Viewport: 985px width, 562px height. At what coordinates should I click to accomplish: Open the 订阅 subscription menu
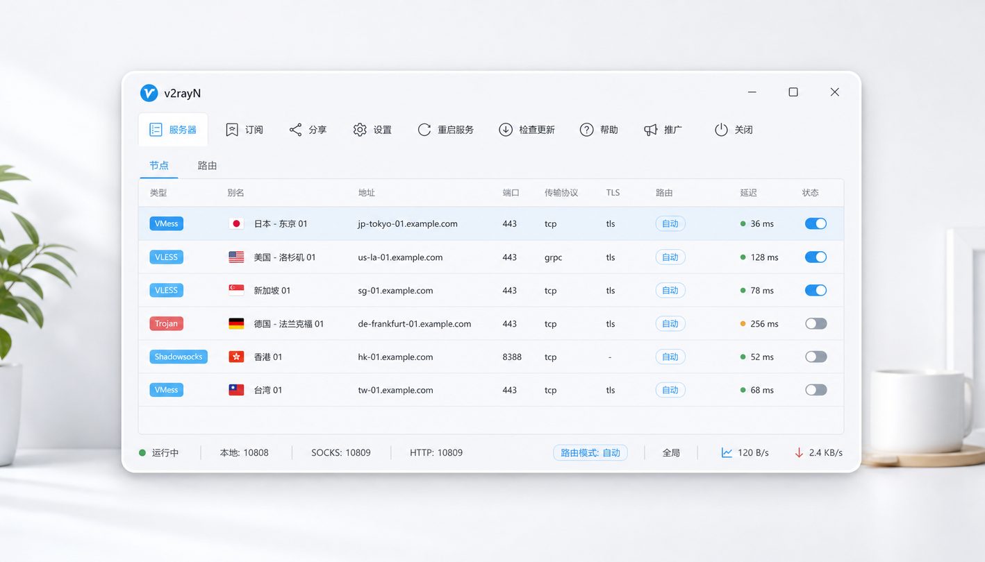(245, 130)
